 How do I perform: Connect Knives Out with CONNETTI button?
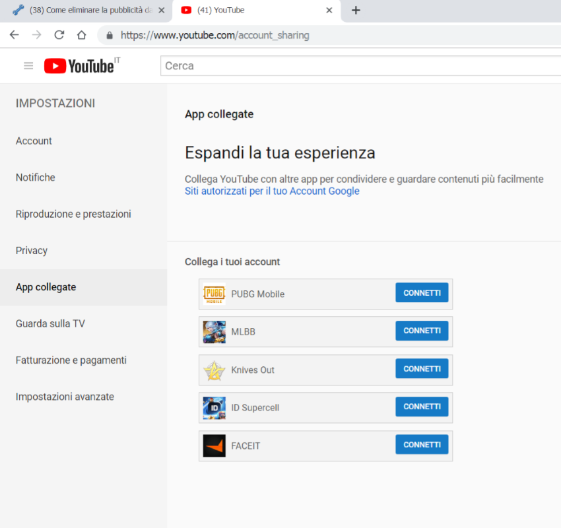(x=422, y=368)
